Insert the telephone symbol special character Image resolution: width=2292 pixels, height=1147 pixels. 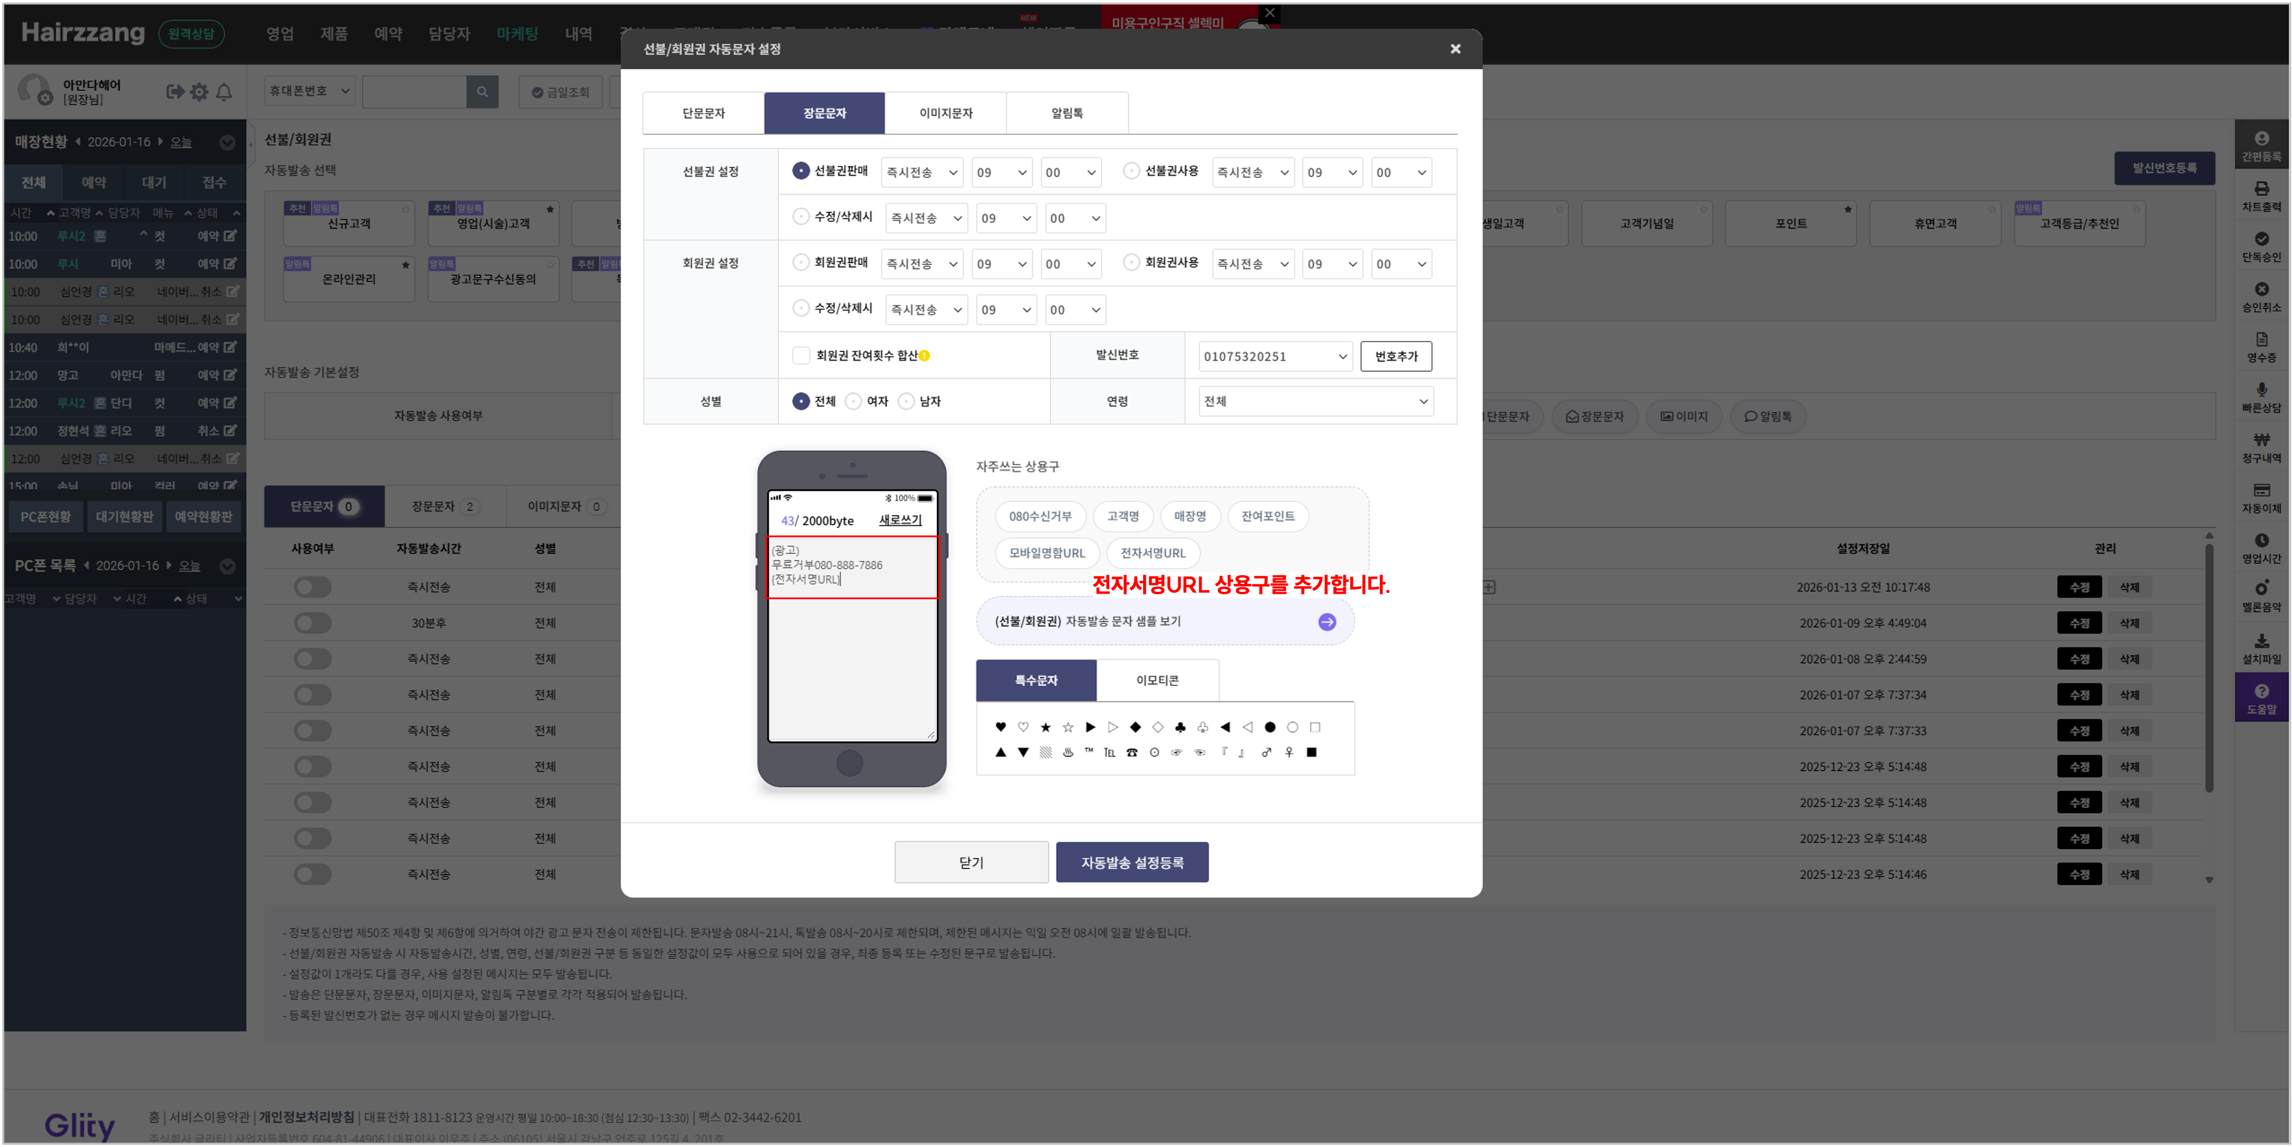(1132, 753)
